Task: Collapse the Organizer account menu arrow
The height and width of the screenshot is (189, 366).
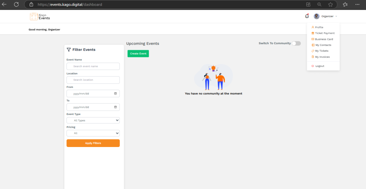Action: [336, 16]
